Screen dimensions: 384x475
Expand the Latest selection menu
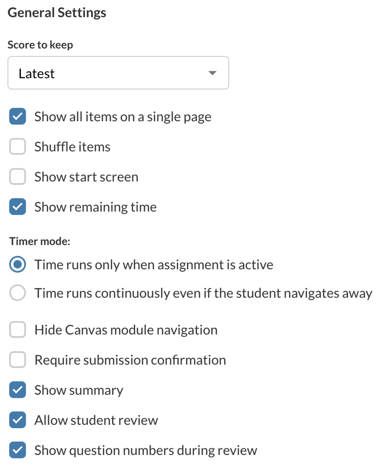118,73
